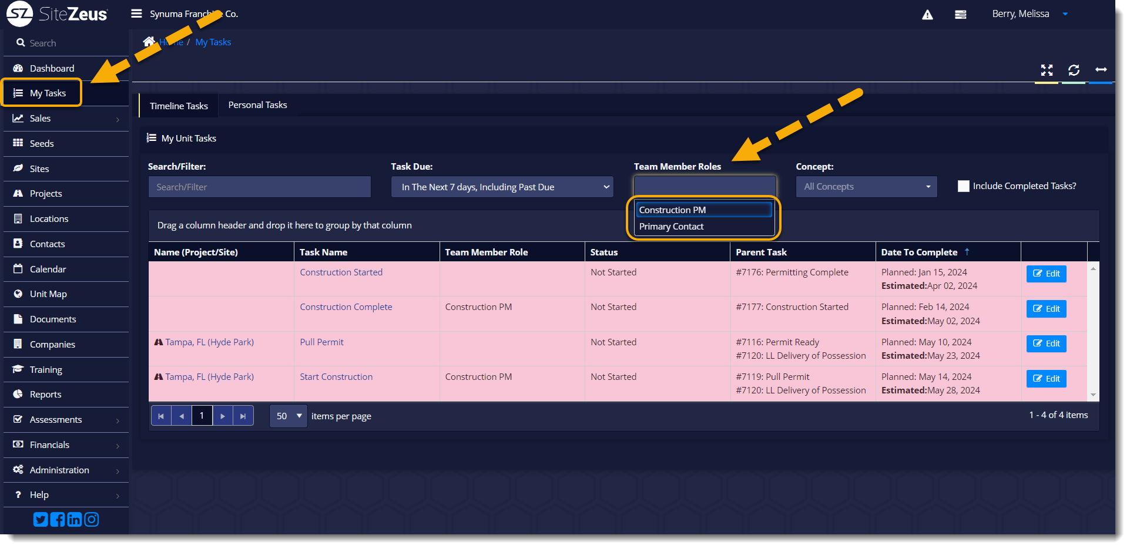Open the alert warning triangle icon

click(x=927, y=15)
